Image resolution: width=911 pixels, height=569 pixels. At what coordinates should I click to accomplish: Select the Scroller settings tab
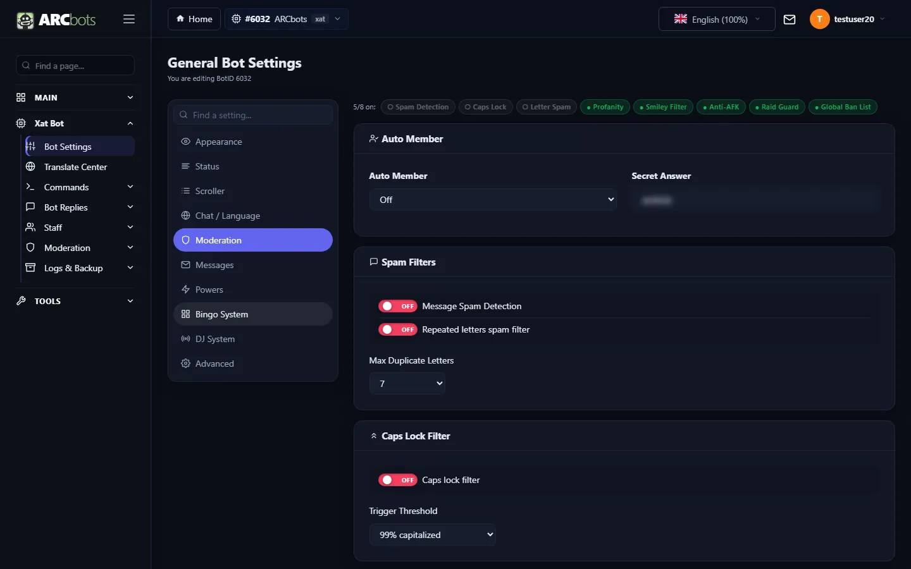[x=253, y=191]
